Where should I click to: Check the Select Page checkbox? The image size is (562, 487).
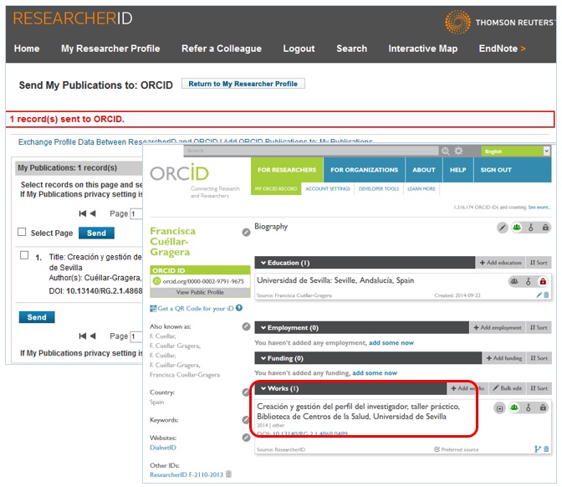pos(22,232)
